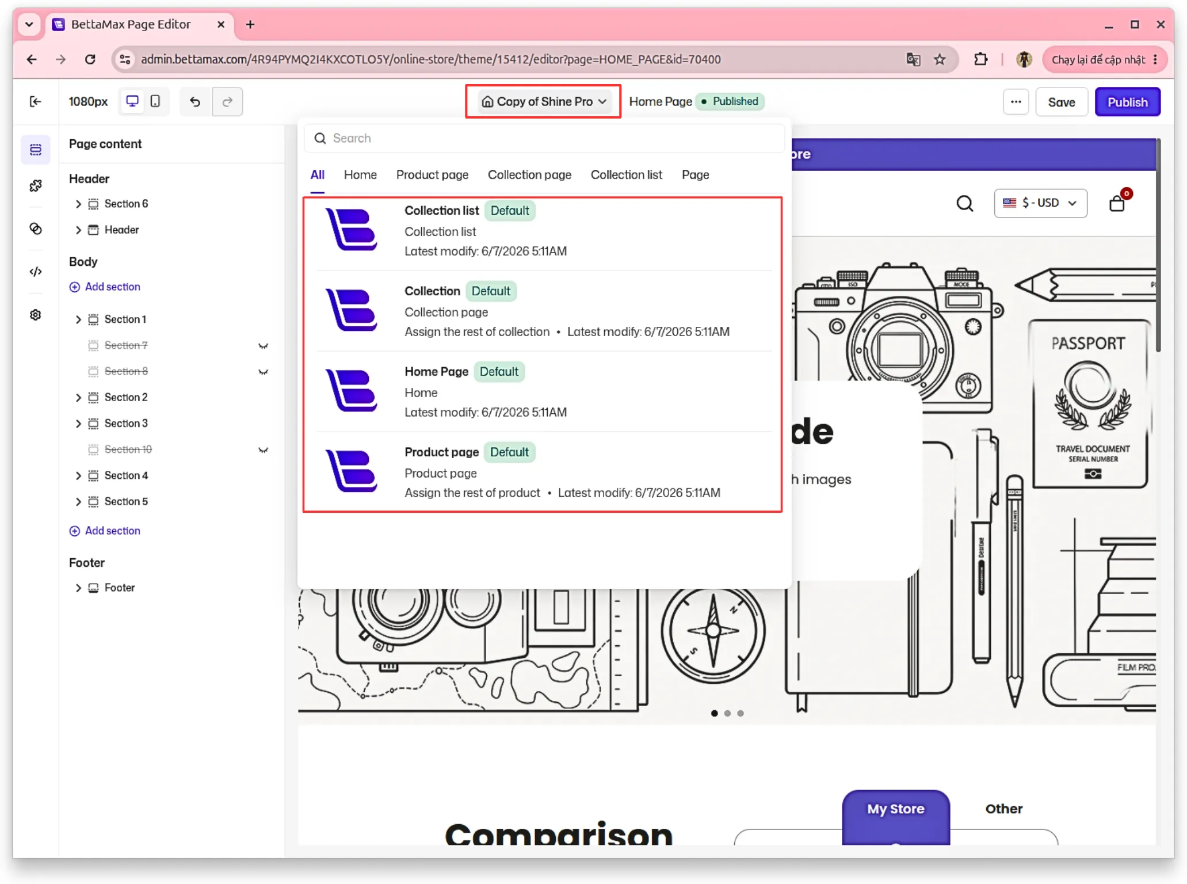Viewport: 1187px width, 884px height.
Task: Add a section at top of Body
Action: point(105,287)
